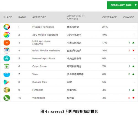Select the orange MIUI app store icon
138x117 pixels.
[x=7, y=43]
